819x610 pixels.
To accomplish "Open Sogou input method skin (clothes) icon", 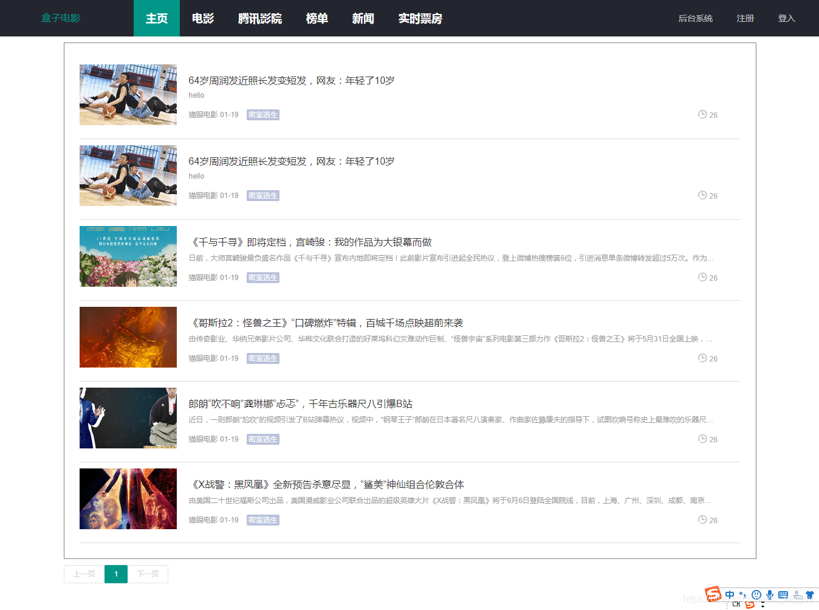I will (x=810, y=594).
